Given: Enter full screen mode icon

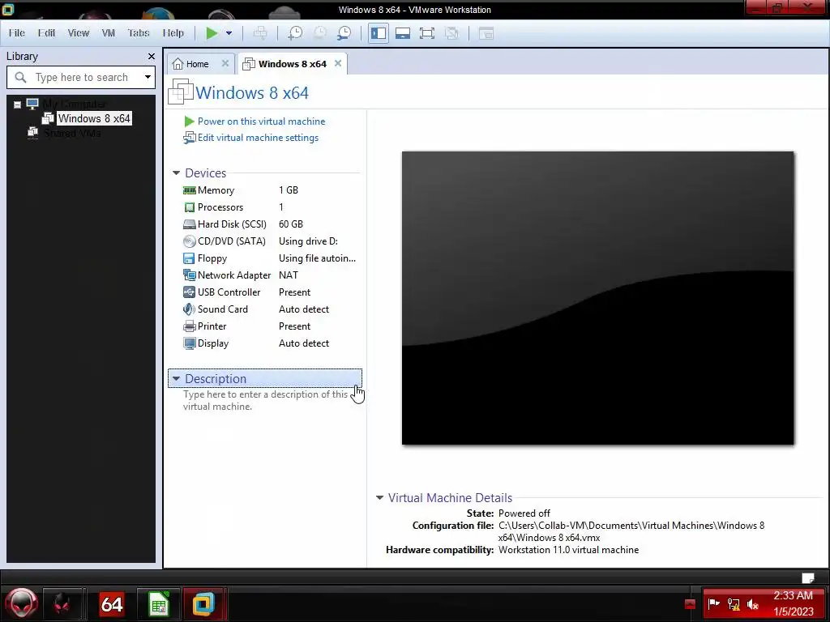Looking at the screenshot, I should pyautogui.click(x=426, y=33).
